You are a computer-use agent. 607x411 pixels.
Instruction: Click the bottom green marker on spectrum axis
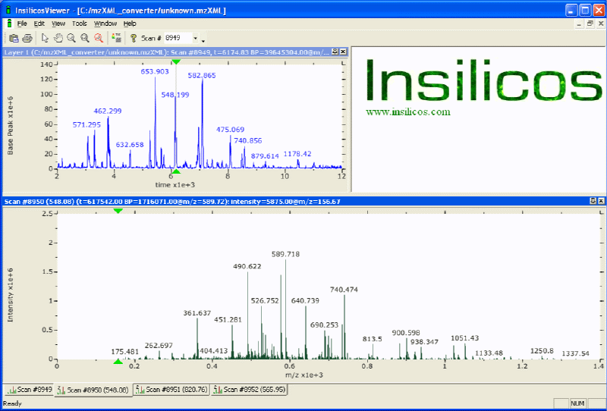[x=118, y=362]
